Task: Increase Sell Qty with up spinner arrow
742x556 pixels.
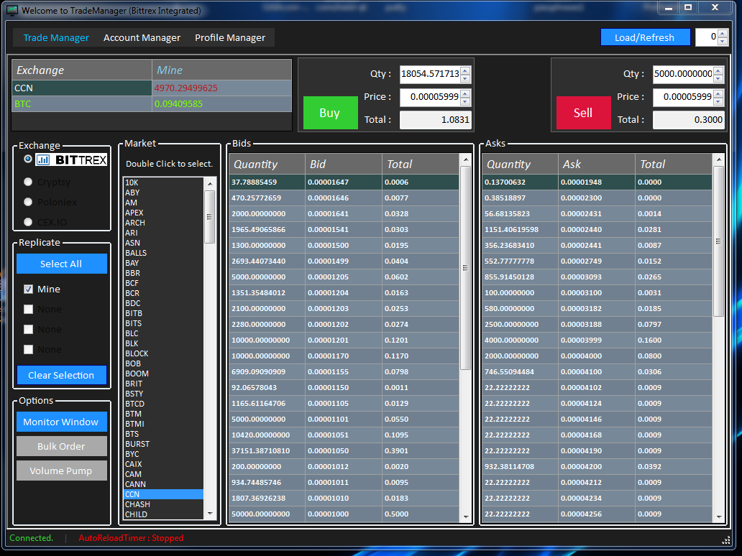Action: click(719, 70)
